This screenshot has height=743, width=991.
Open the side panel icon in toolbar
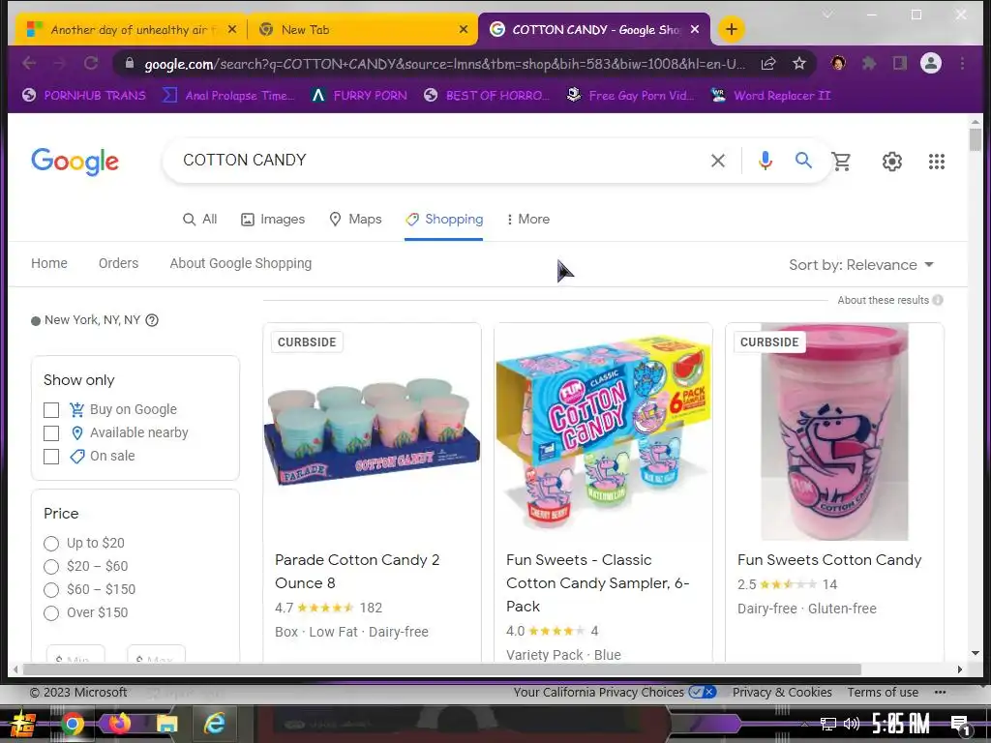point(900,63)
